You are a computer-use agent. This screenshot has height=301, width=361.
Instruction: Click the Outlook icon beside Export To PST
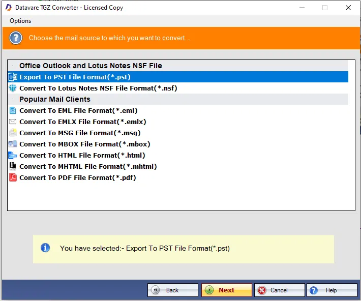[13, 77]
